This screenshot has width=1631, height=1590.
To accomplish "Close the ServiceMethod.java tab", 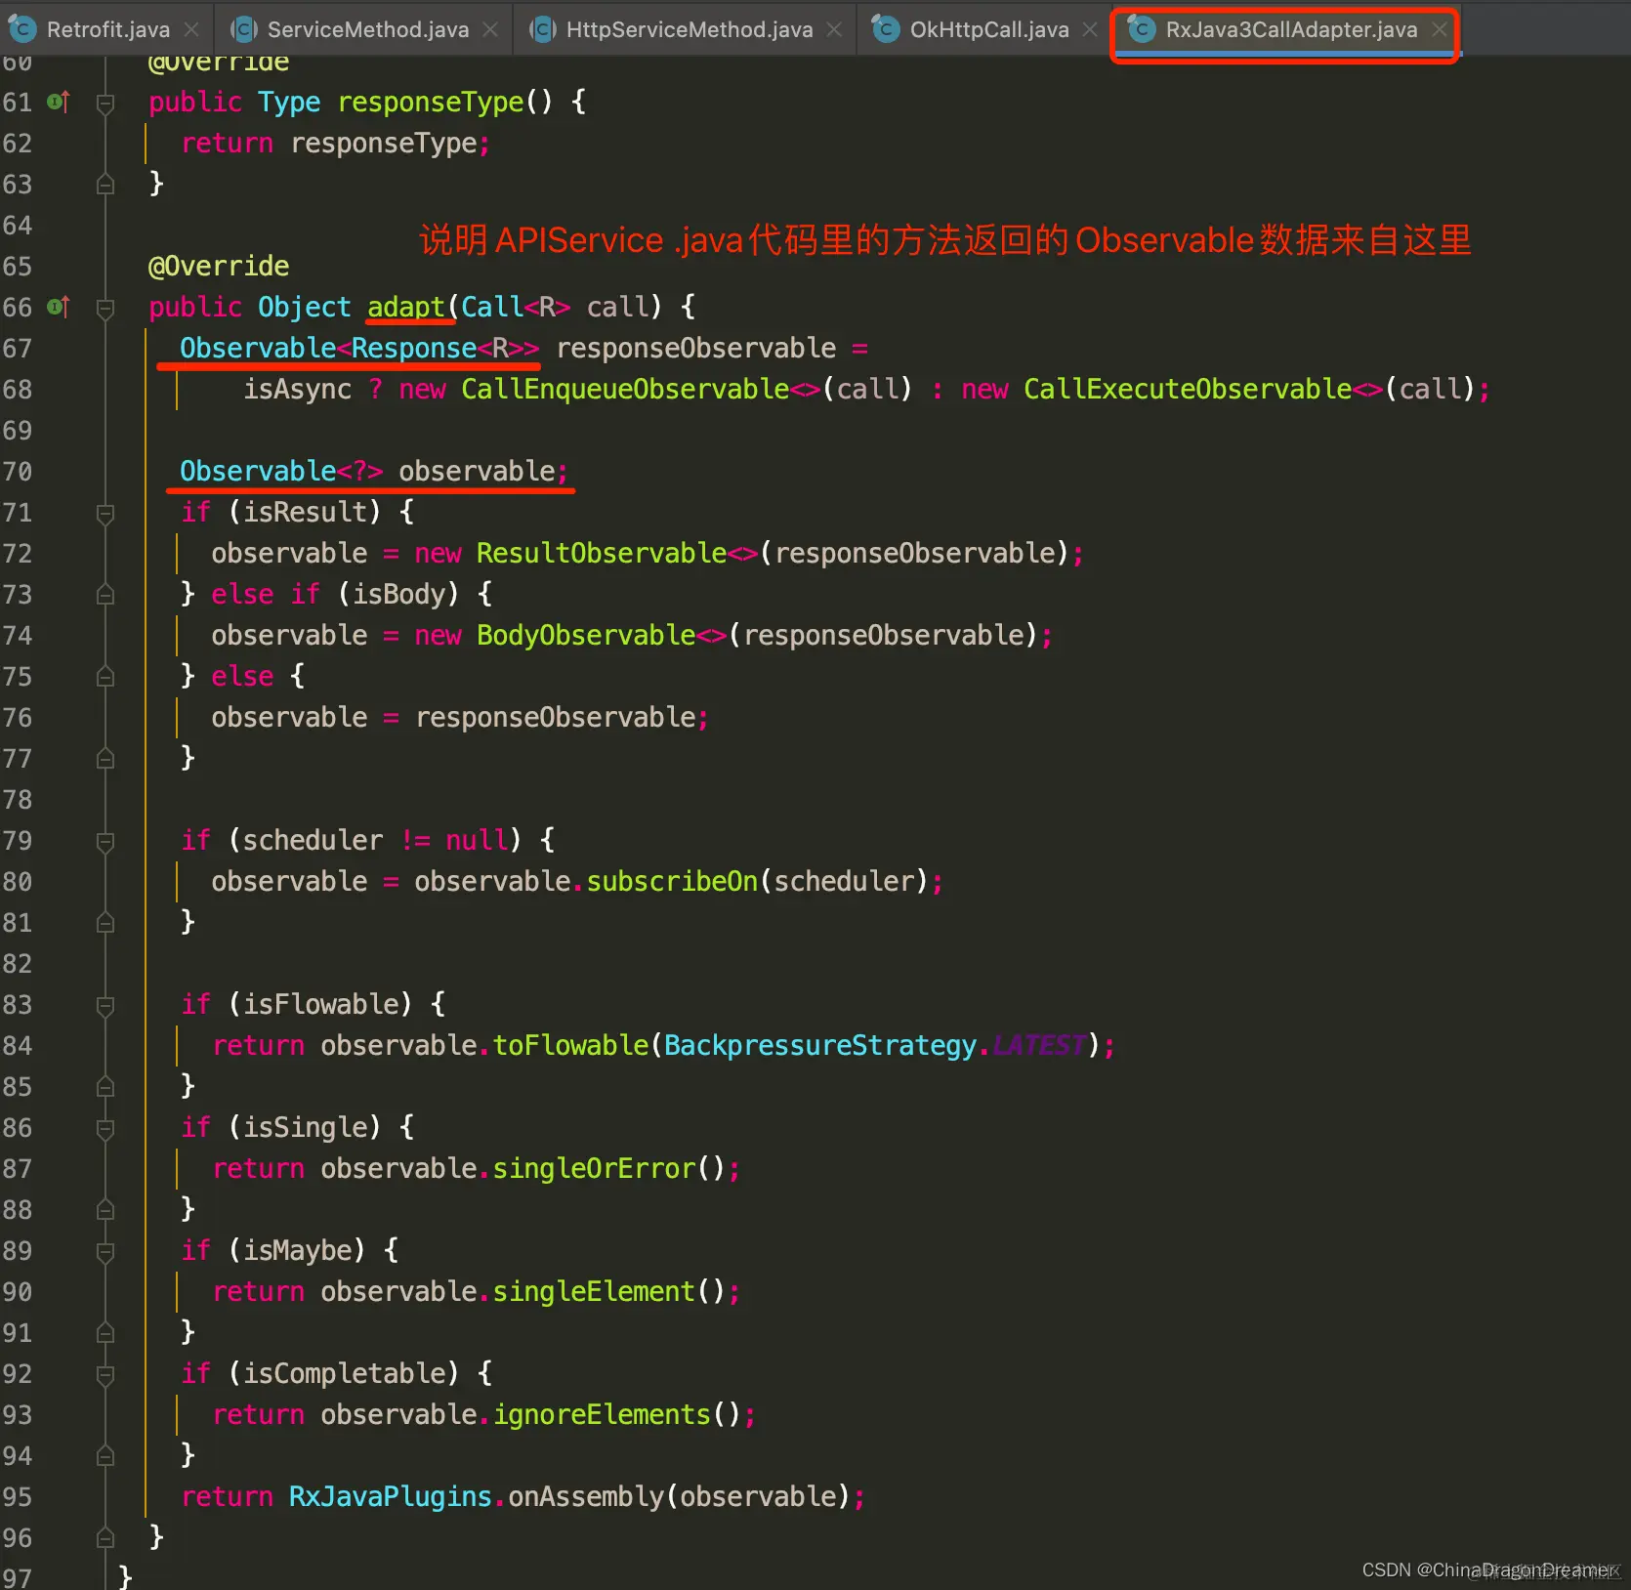I will (x=490, y=29).
